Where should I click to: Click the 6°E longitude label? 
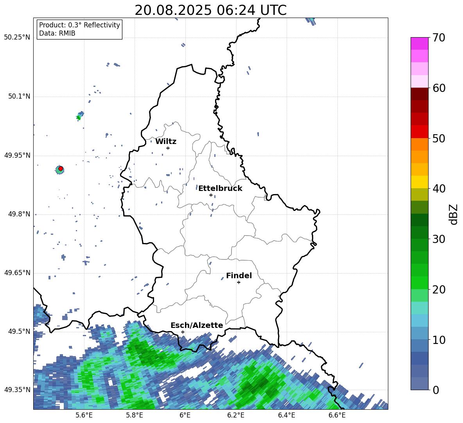[x=185, y=415]
